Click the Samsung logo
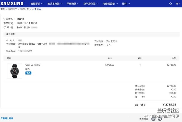Viewport: 182px width, 122px height. click(x=12, y=4)
